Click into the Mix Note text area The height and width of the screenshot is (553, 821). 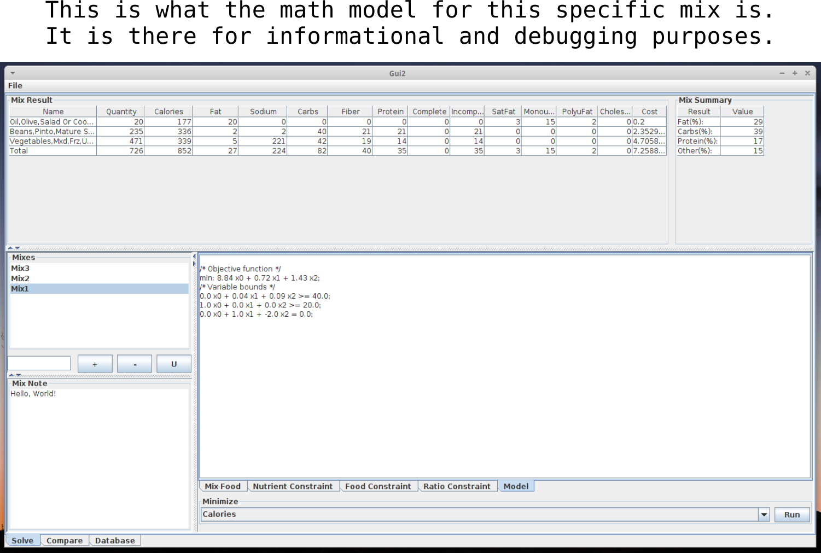pyautogui.click(x=99, y=458)
